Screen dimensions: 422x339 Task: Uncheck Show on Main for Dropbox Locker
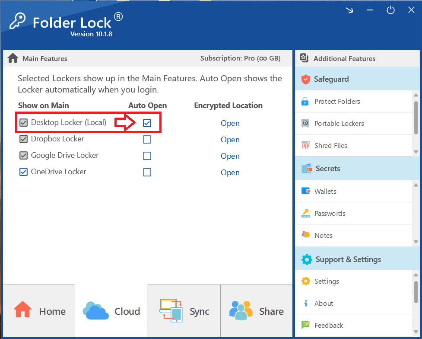pos(23,139)
